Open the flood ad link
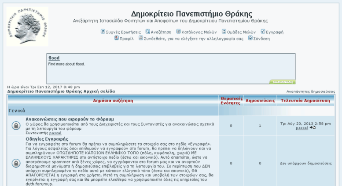 (x=54, y=58)
